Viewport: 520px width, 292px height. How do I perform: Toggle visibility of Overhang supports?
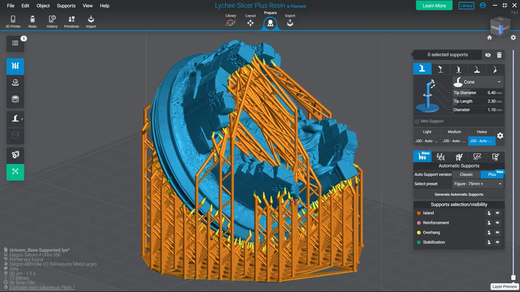pyautogui.click(x=497, y=232)
